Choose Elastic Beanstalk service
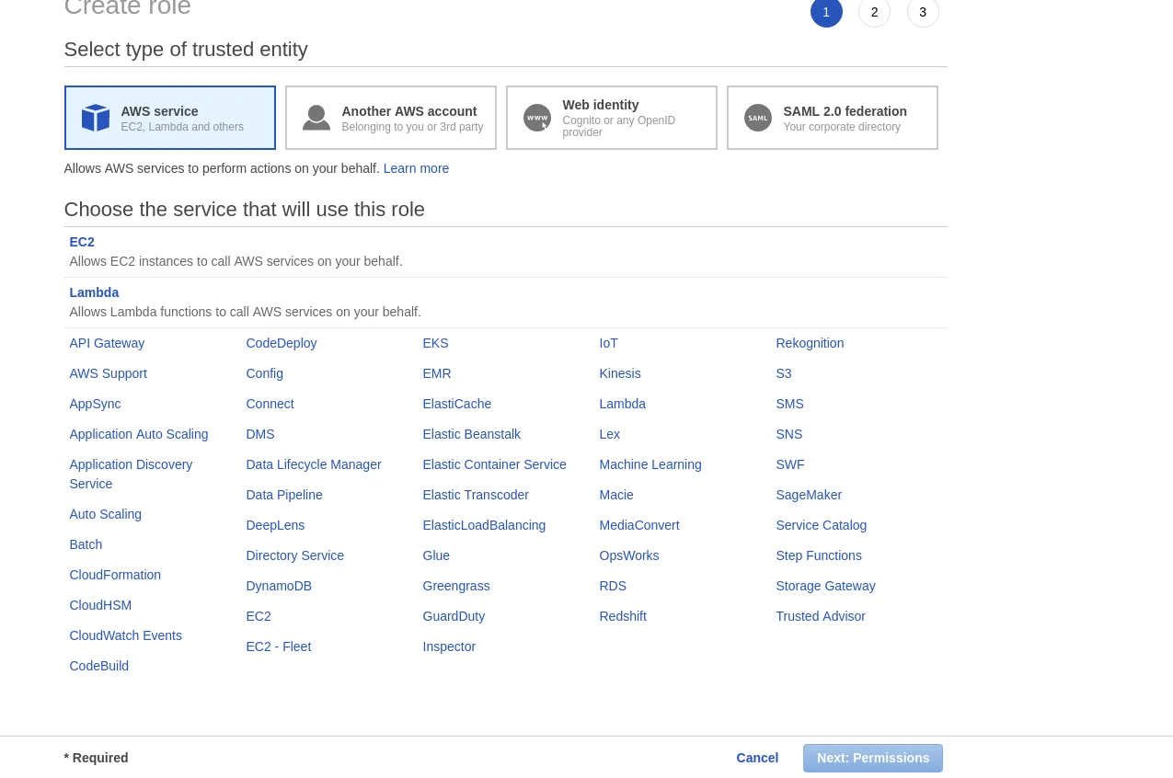 [x=471, y=434]
